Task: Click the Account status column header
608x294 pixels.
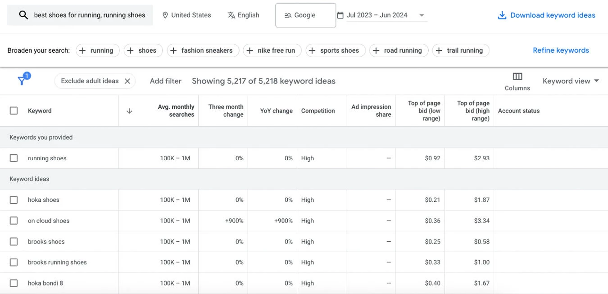Action: (x=518, y=111)
